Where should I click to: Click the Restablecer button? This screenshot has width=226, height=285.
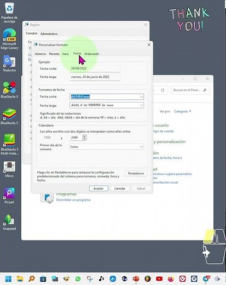coord(136,173)
